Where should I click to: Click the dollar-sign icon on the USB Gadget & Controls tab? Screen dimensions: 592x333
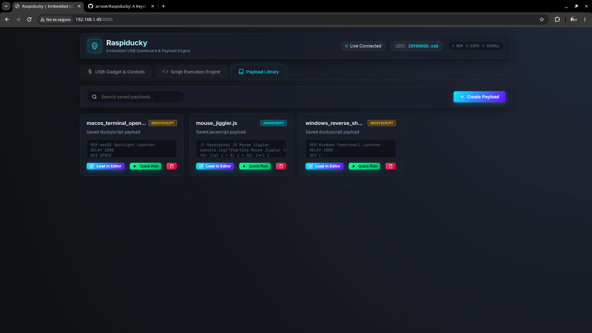pos(90,72)
